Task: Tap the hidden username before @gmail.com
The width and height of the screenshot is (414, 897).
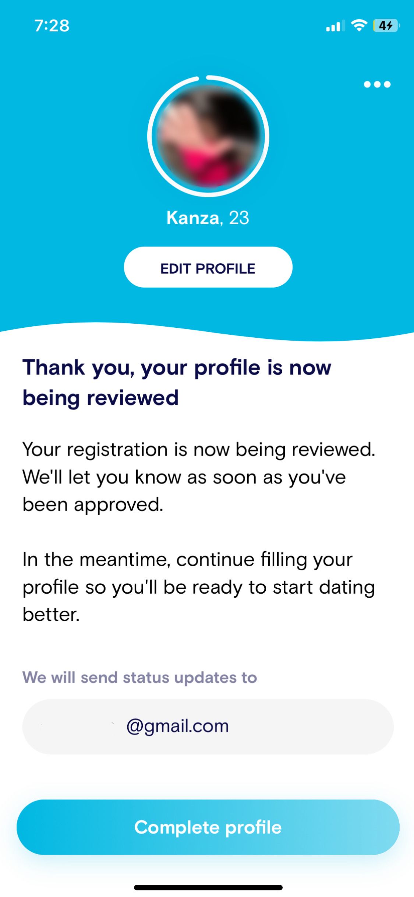Action: pos(77,727)
